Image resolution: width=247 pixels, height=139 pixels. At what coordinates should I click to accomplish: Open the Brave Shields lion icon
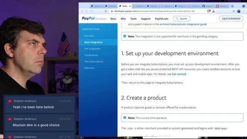pyautogui.click(x=208, y=11)
